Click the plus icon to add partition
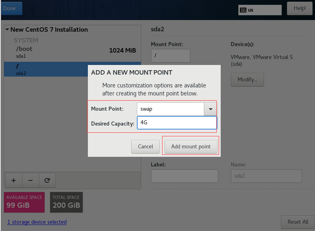Viewport: 315px width, 231px height. [x=14, y=180]
